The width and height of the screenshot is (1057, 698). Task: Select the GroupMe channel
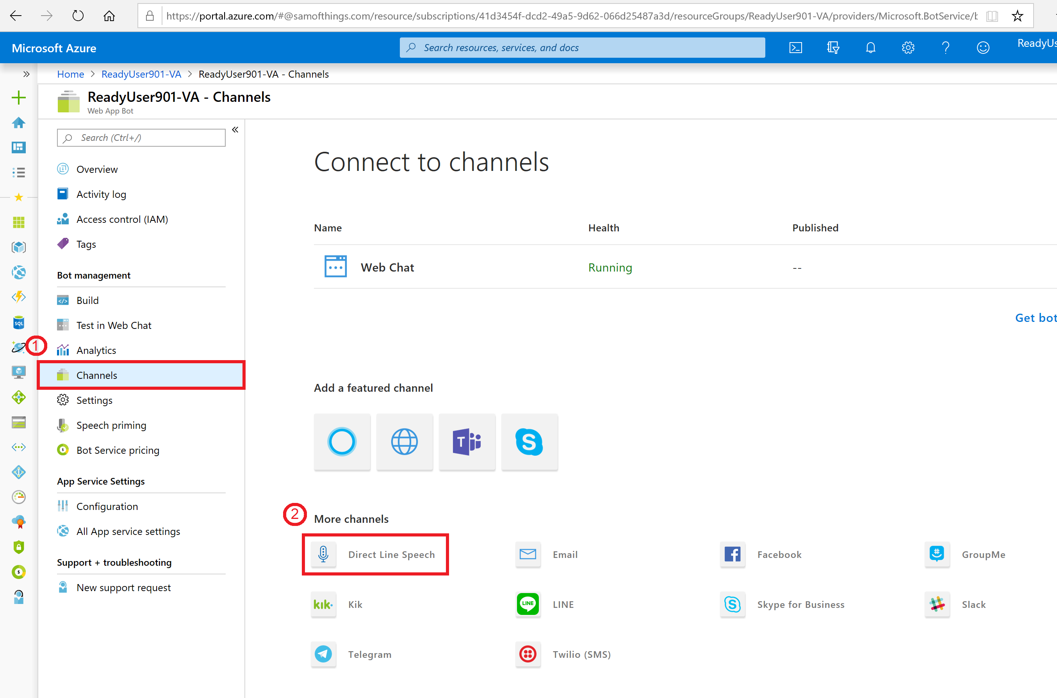coord(965,554)
